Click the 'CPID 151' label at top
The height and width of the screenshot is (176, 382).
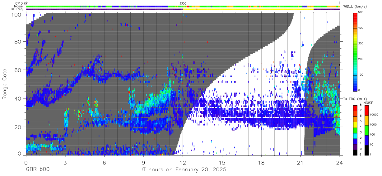(22, 3)
